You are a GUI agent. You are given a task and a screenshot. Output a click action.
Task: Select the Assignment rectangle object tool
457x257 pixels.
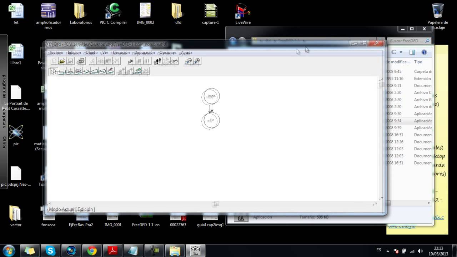pos(62,71)
